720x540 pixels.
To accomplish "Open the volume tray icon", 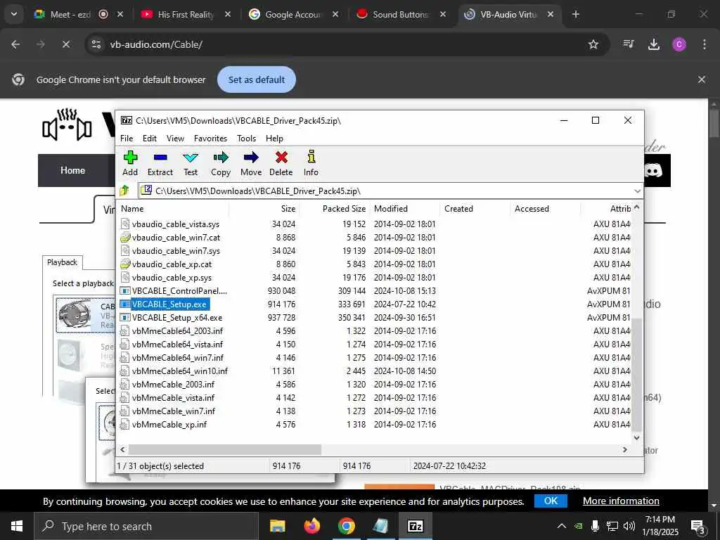I will click(x=629, y=526).
